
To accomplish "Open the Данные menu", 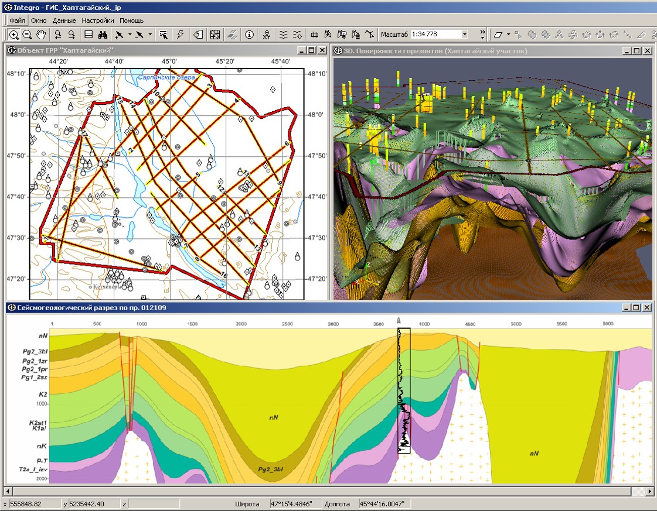I will click(x=64, y=20).
